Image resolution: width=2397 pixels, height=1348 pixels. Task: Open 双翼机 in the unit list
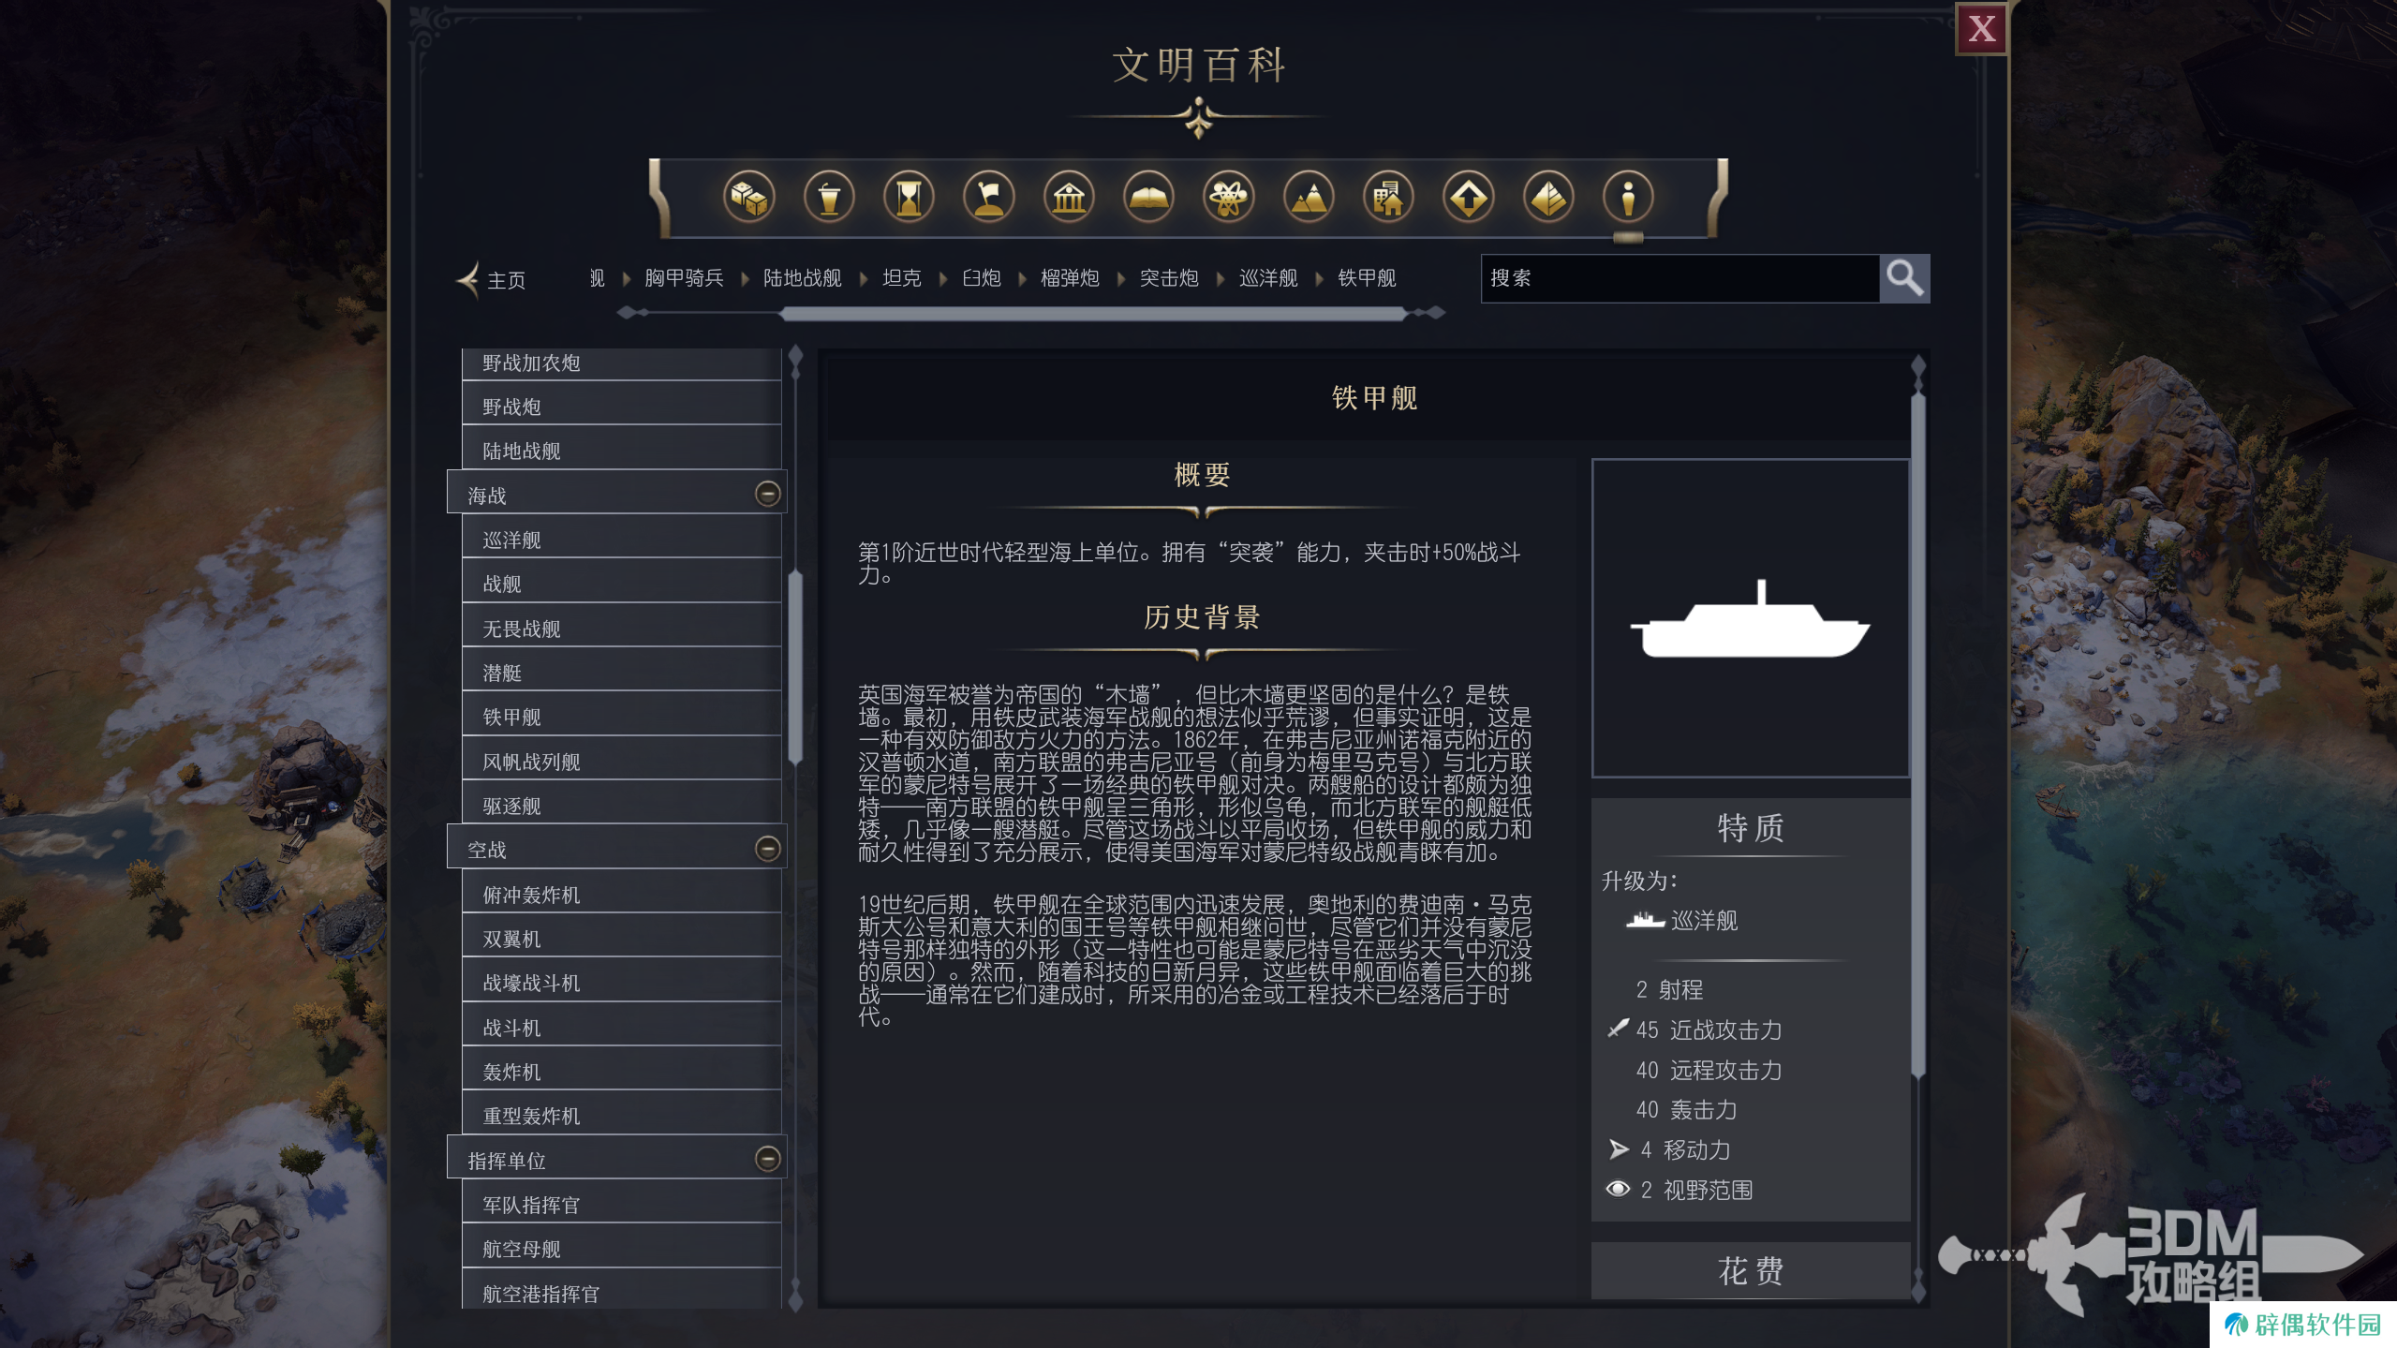pyautogui.click(x=621, y=939)
